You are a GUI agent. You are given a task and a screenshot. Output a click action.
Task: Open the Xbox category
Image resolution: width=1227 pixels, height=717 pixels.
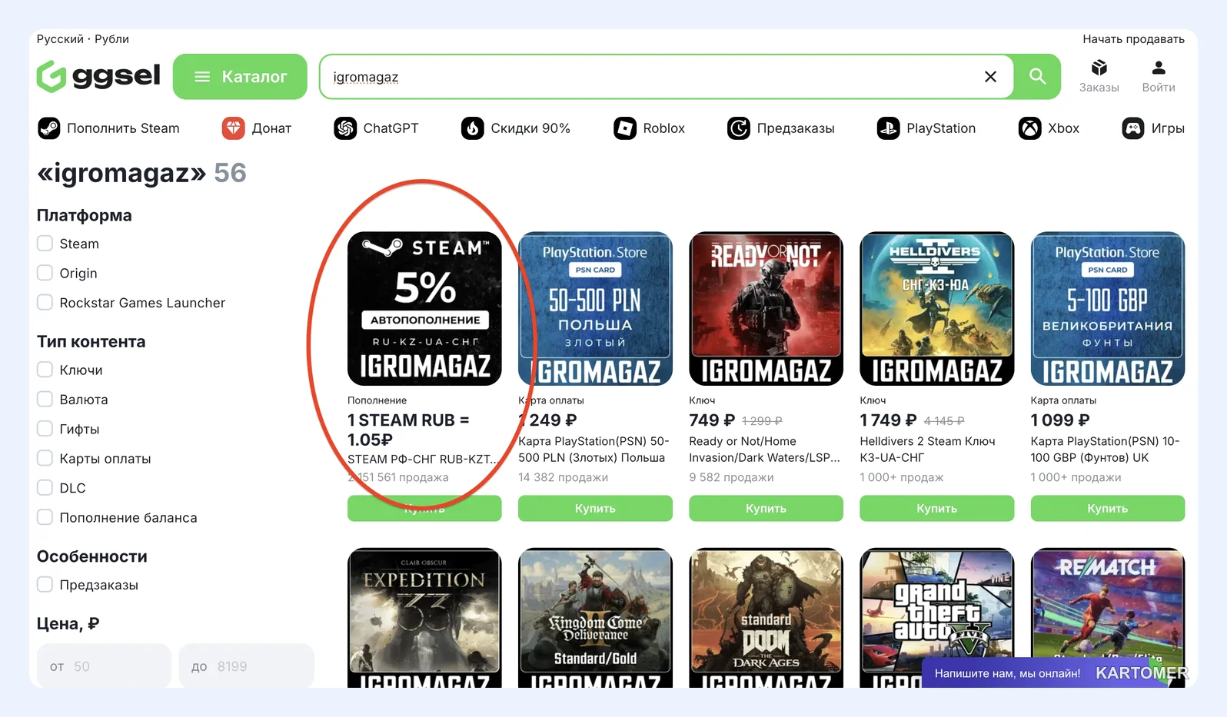[1049, 128]
